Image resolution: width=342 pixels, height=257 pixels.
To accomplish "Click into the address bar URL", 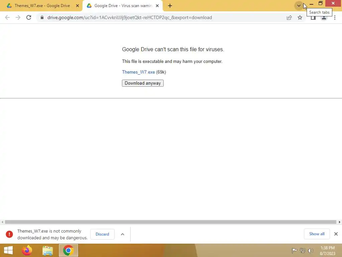I will pyautogui.click(x=130, y=17).
